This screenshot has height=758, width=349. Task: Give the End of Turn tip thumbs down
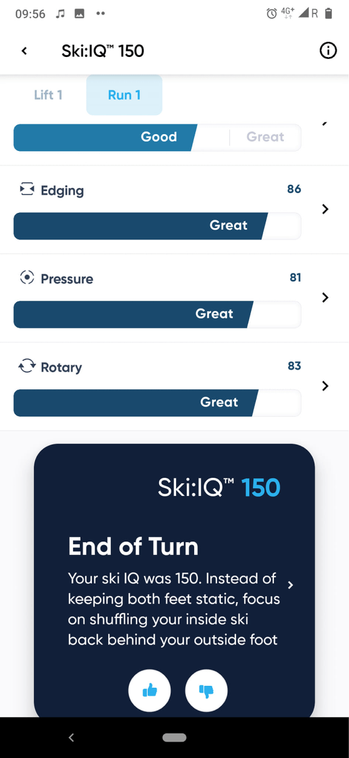[x=206, y=690]
